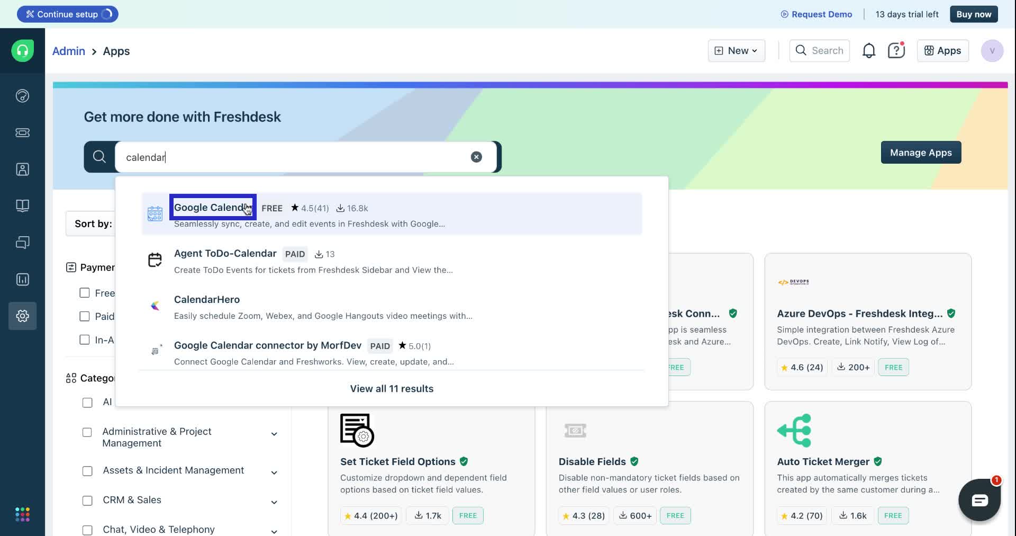Viewport: 1016px width, 536px height.
Task: Click Auto Ticket Merger 1.6k downloads badge
Action: pyautogui.click(x=852, y=515)
